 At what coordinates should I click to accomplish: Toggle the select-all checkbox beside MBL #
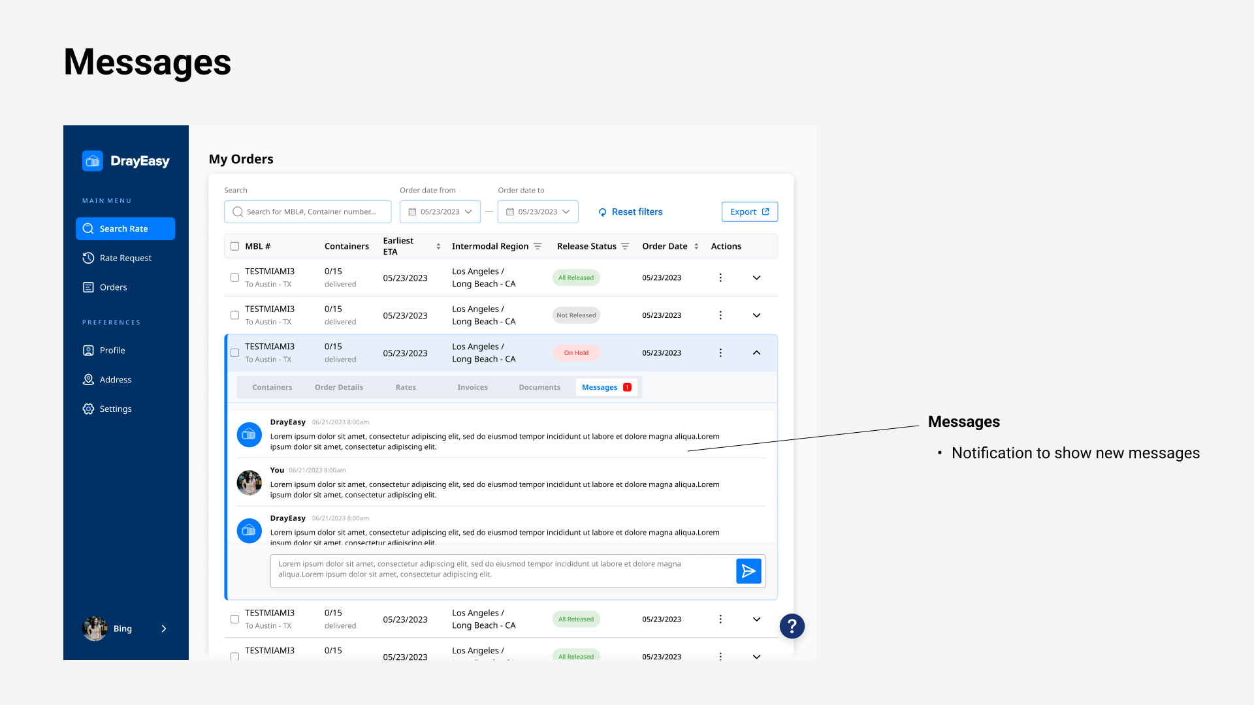point(234,246)
